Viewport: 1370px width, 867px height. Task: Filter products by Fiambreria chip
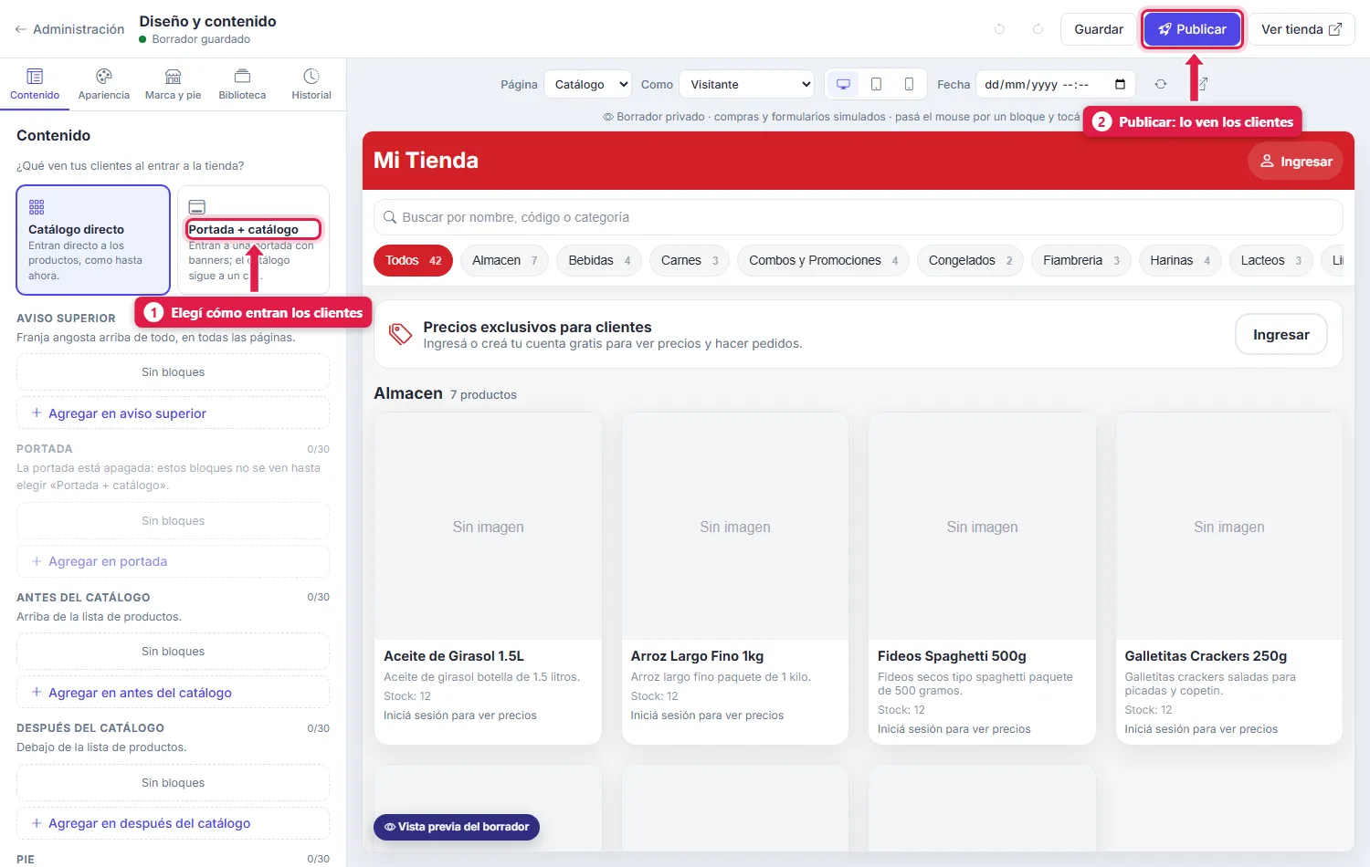pos(1081,260)
